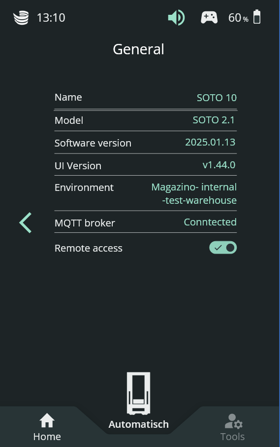Click the 13:10 clock display
Screen dimensions: 280x447
51,18
